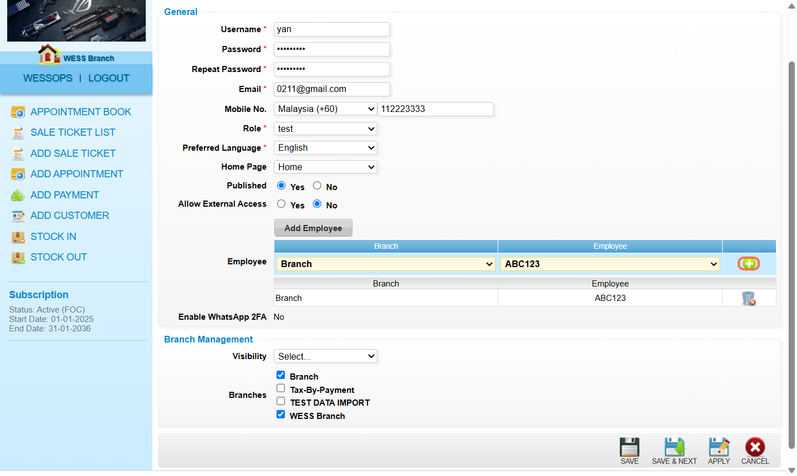797x476 pixels.
Task: Open ADD CUSTOMER menu item
Action: tap(70, 216)
